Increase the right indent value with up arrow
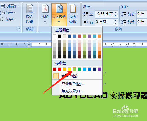Viewport: 147px width, 121px height. click(x=116, y=21)
